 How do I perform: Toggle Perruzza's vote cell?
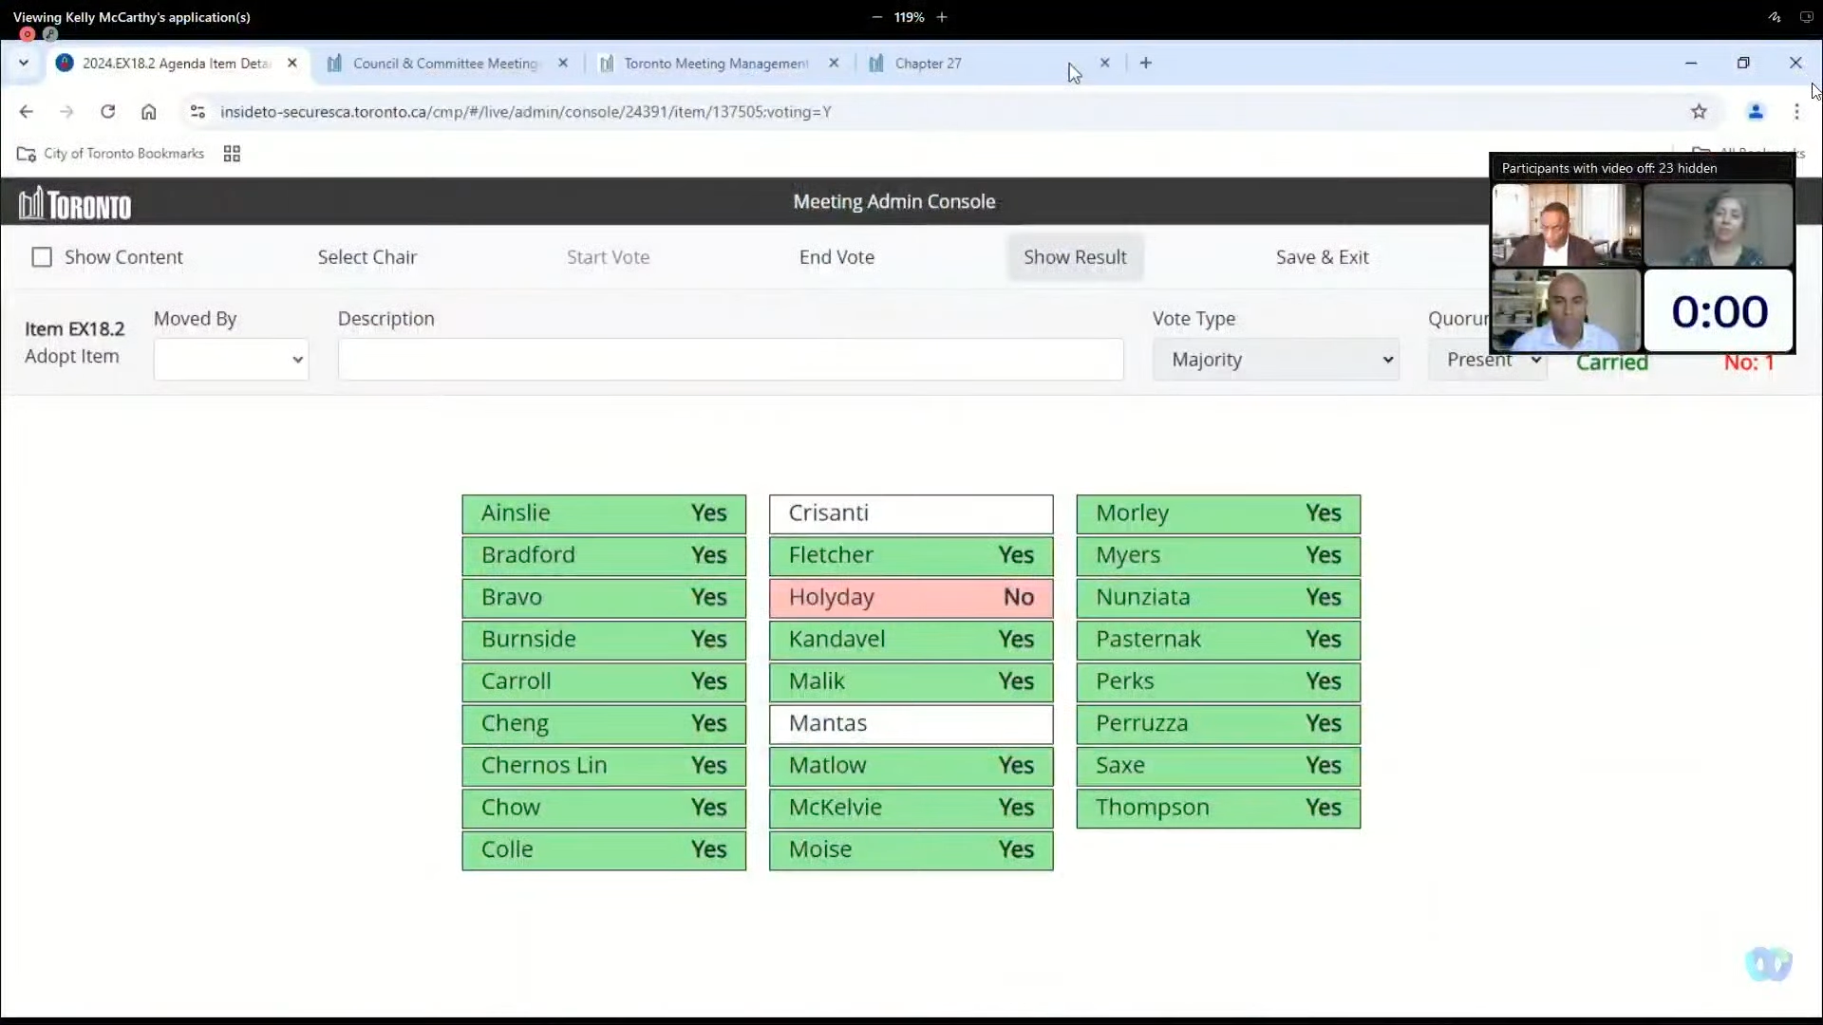point(1218,724)
